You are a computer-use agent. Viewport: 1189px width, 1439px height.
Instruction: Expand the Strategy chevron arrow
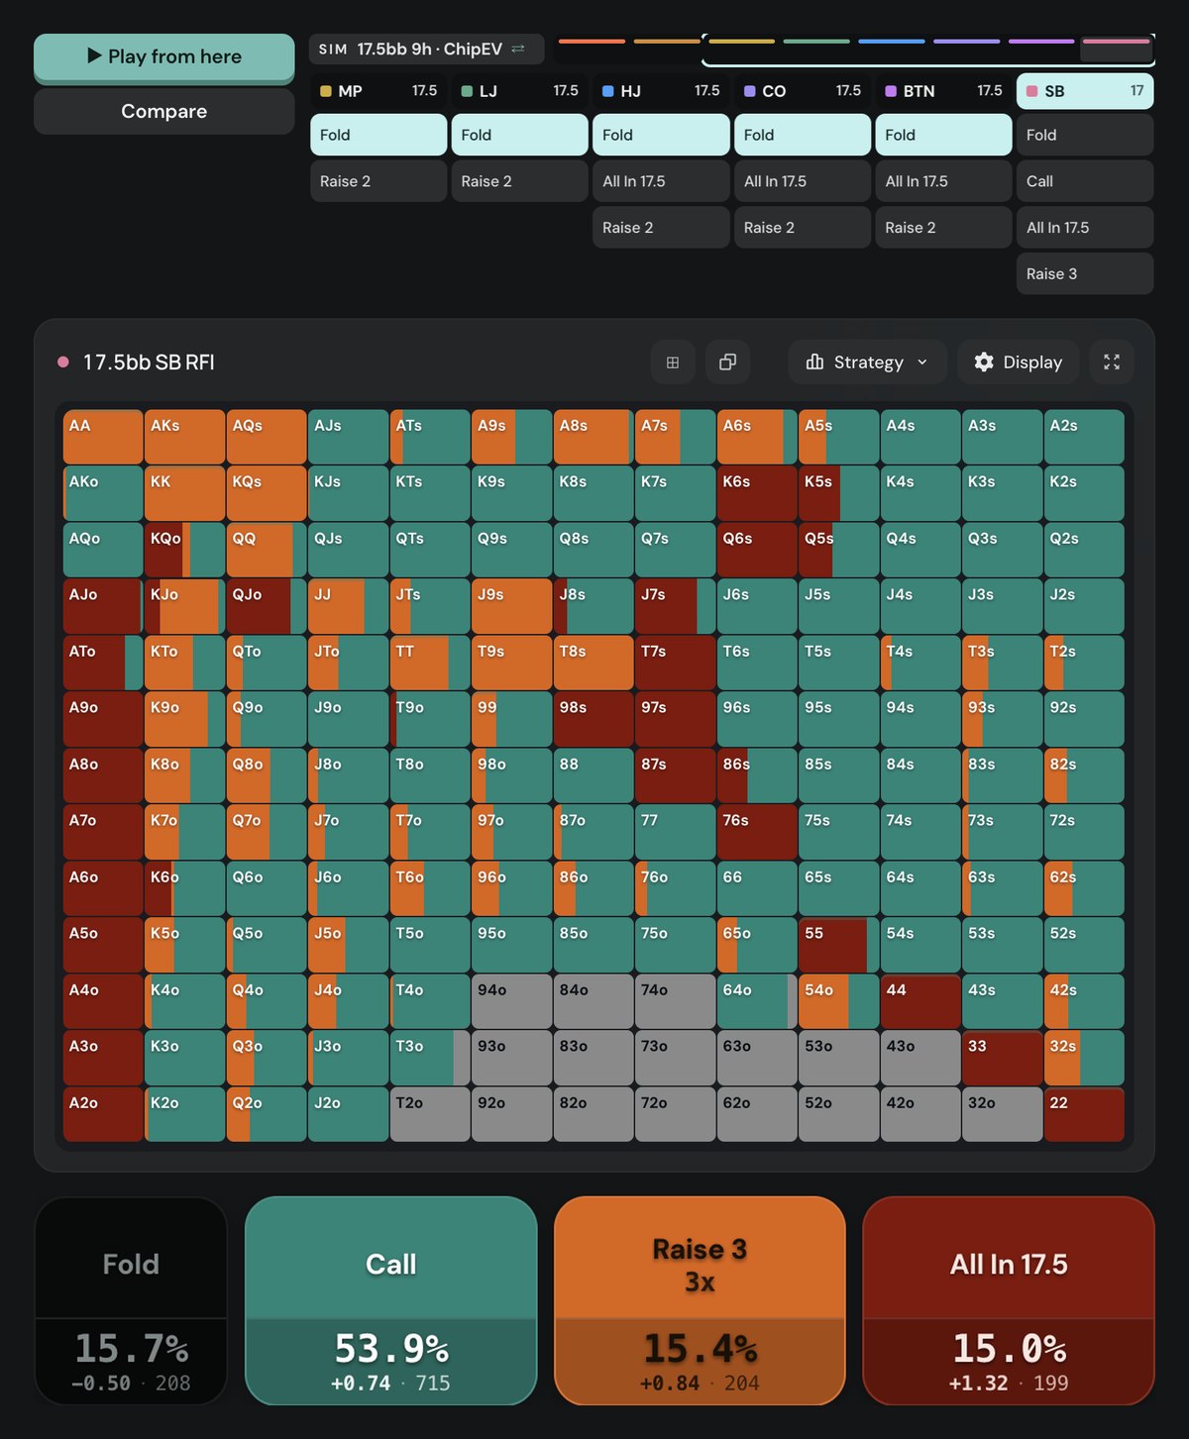click(922, 362)
